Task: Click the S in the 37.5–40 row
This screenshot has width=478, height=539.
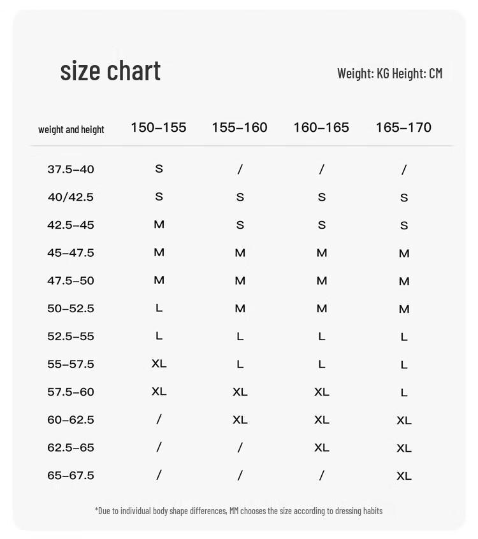Action: [159, 169]
